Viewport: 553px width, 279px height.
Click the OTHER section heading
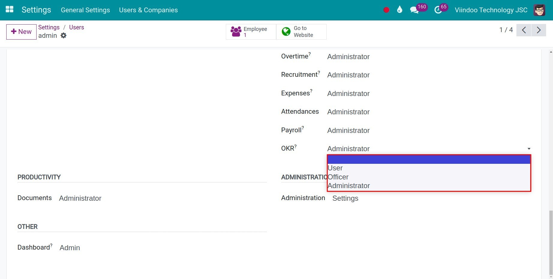click(28, 227)
